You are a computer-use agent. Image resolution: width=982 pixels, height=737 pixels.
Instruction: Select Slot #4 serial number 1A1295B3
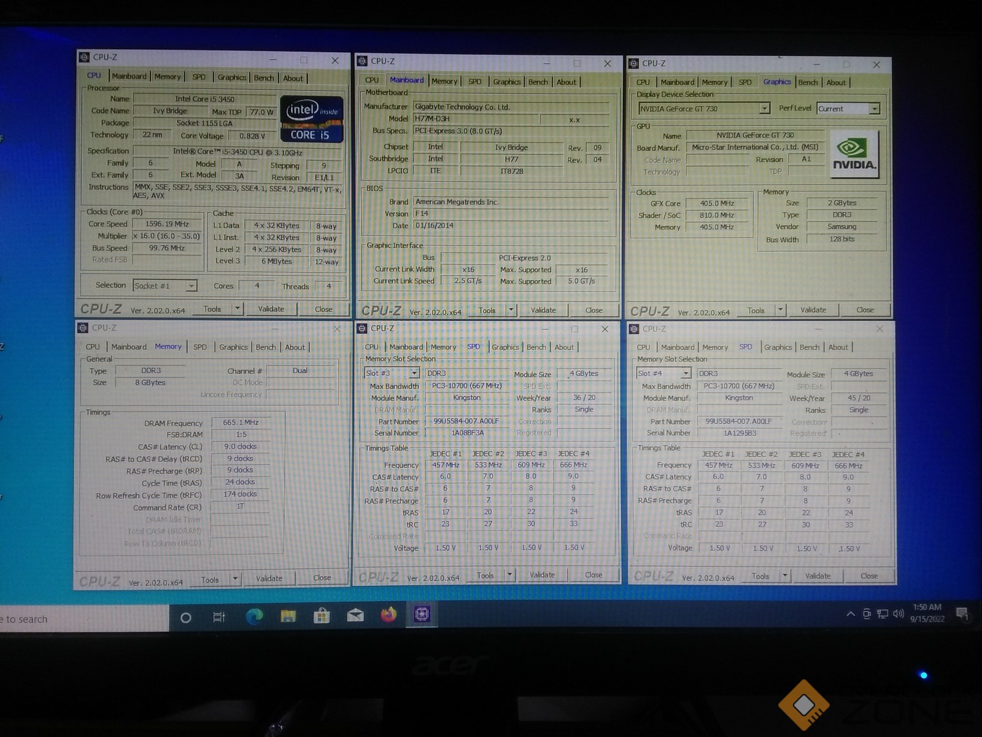pos(740,433)
